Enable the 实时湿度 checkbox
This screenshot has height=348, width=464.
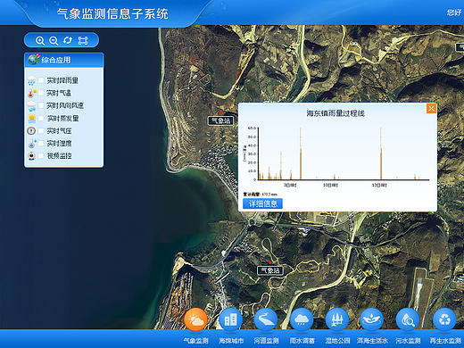[x=41, y=144]
